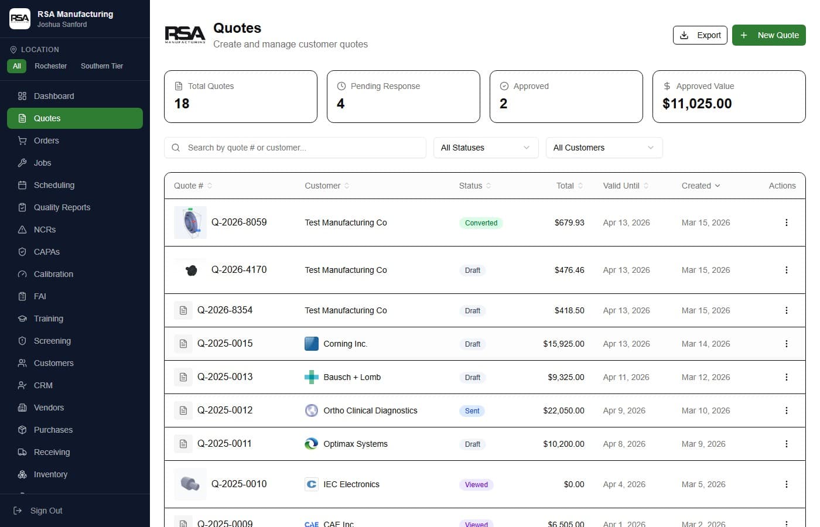
Task: Go to Orders in sidebar
Action: point(46,141)
